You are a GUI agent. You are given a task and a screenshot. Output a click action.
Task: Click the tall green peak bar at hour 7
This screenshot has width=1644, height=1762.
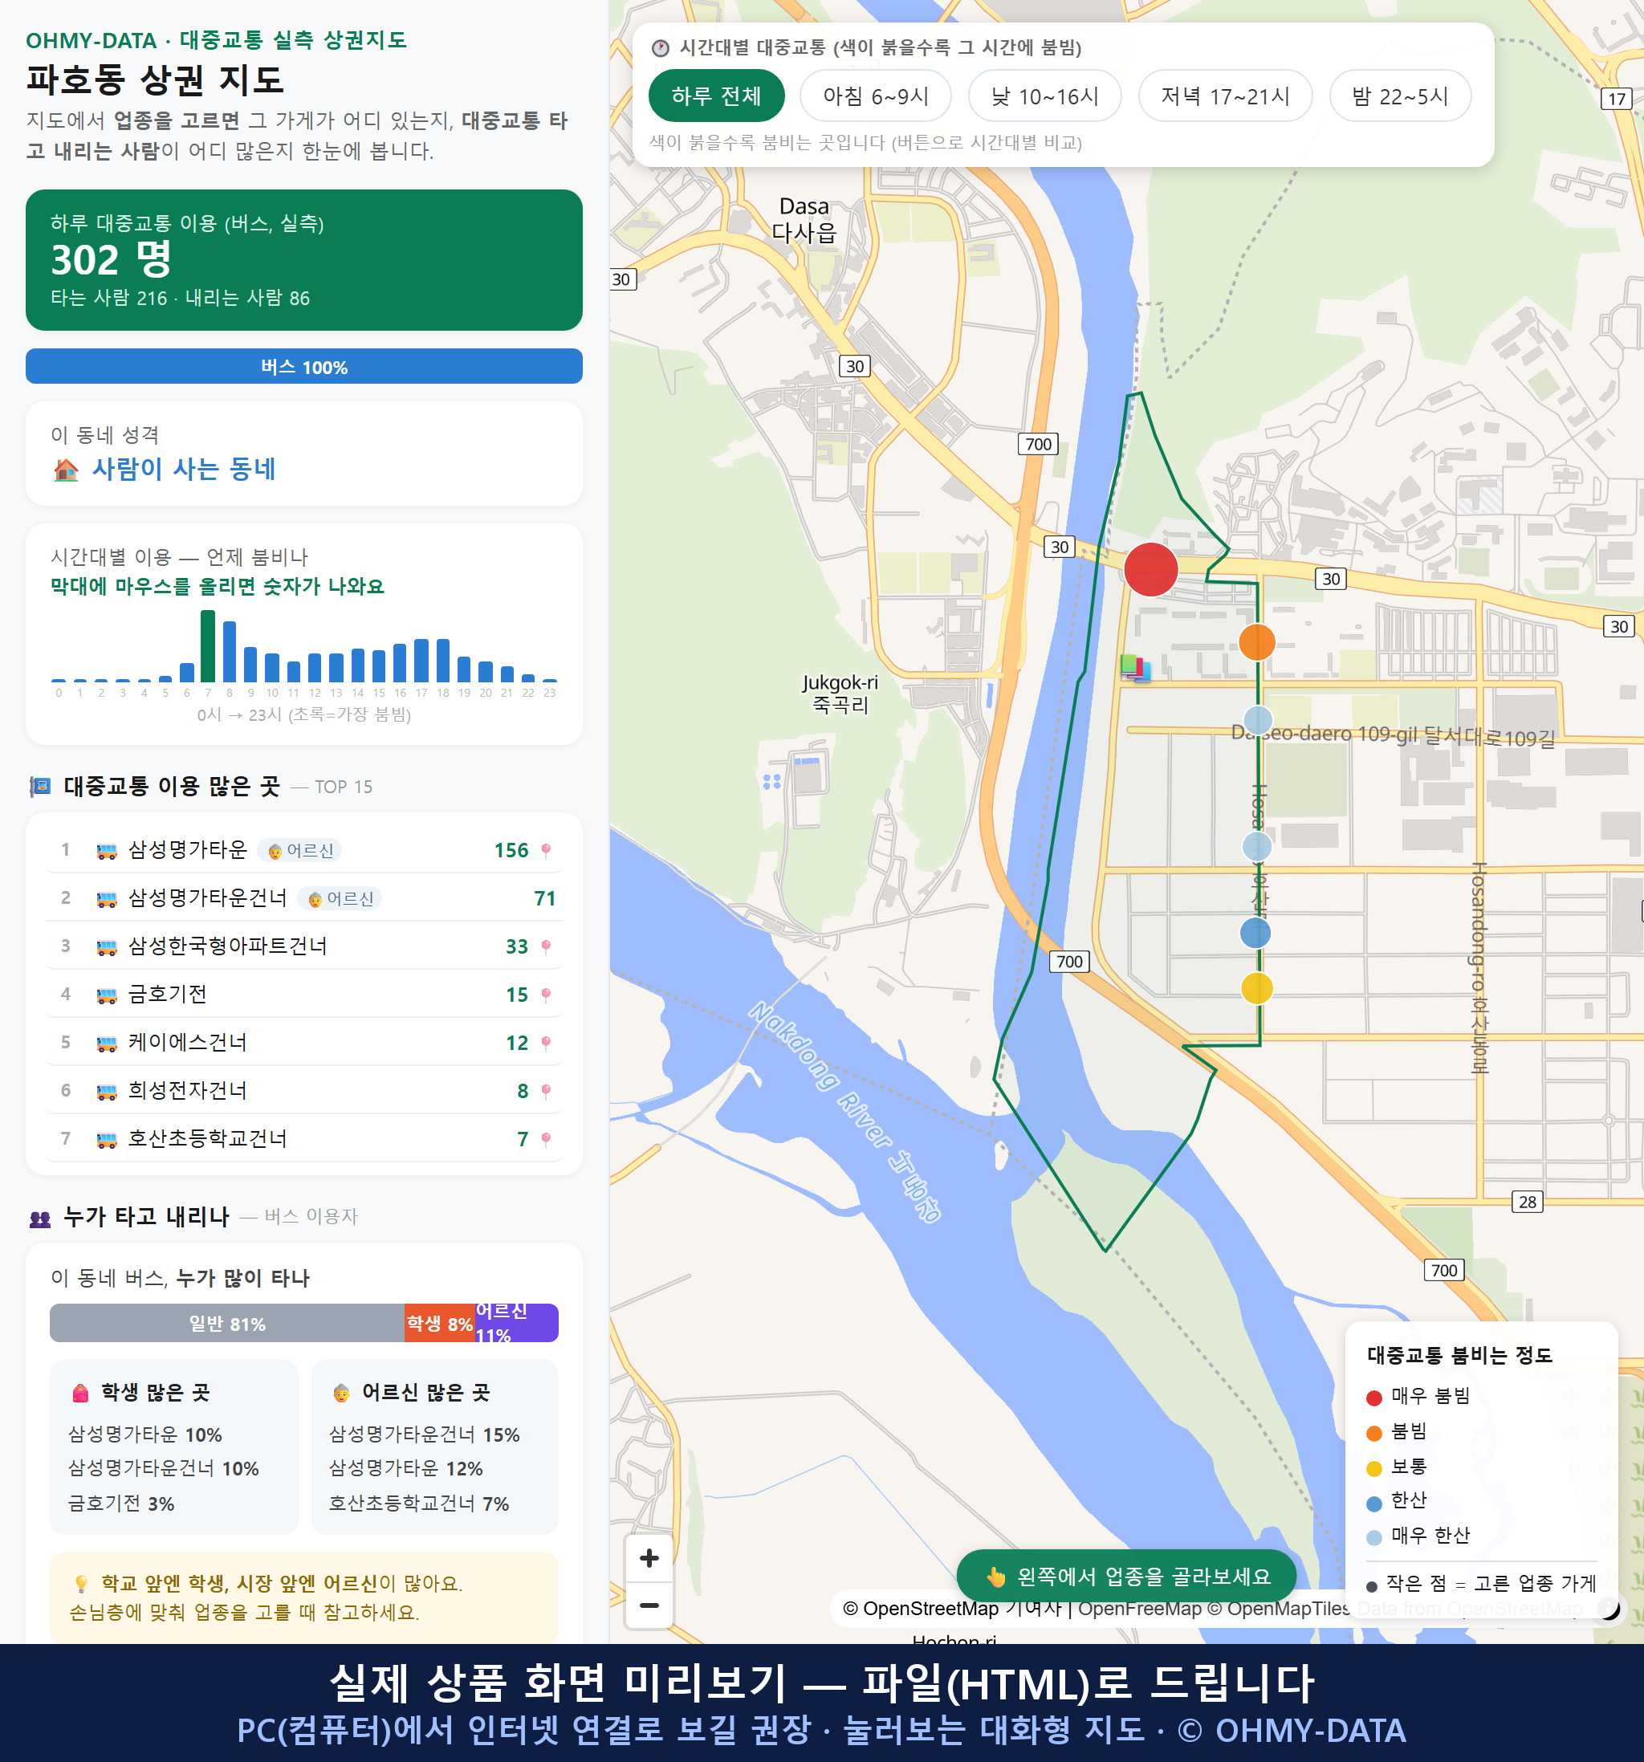(x=207, y=646)
